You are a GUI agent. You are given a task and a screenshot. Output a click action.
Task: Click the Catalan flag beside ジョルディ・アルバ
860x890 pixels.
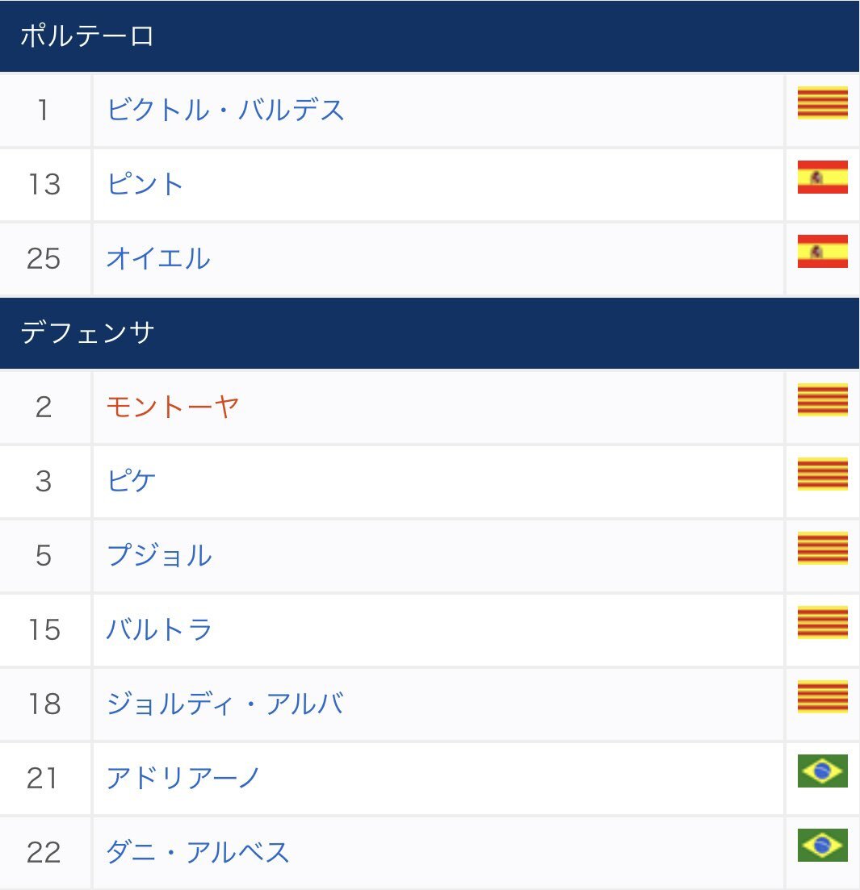click(x=822, y=697)
